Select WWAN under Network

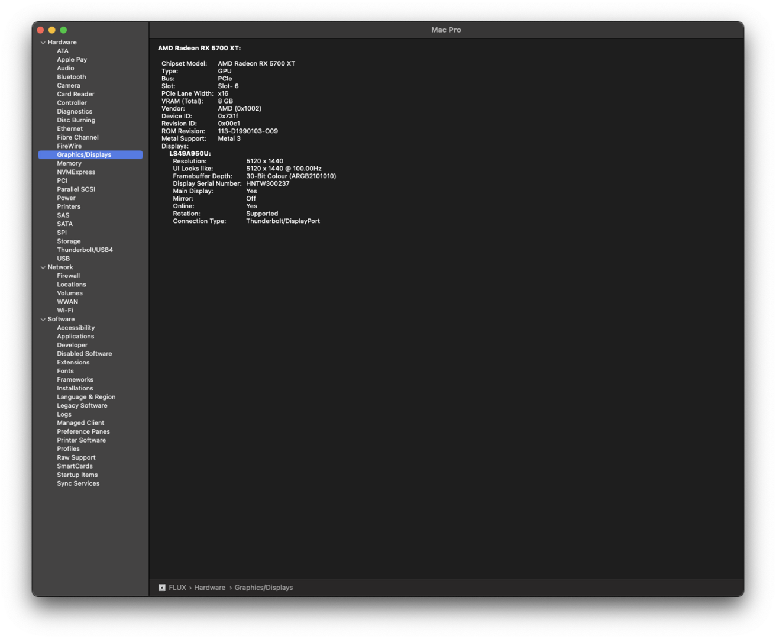67,302
